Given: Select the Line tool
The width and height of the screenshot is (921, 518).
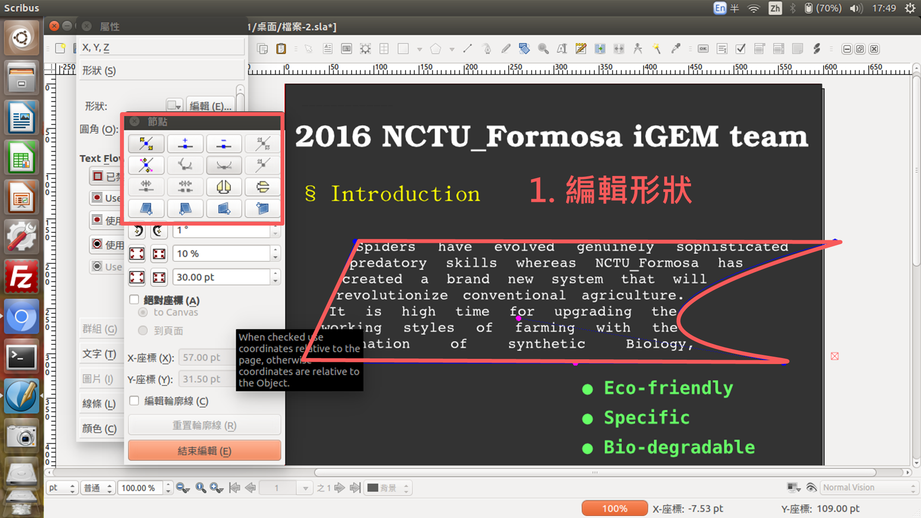Looking at the screenshot, I should (467, 49).
